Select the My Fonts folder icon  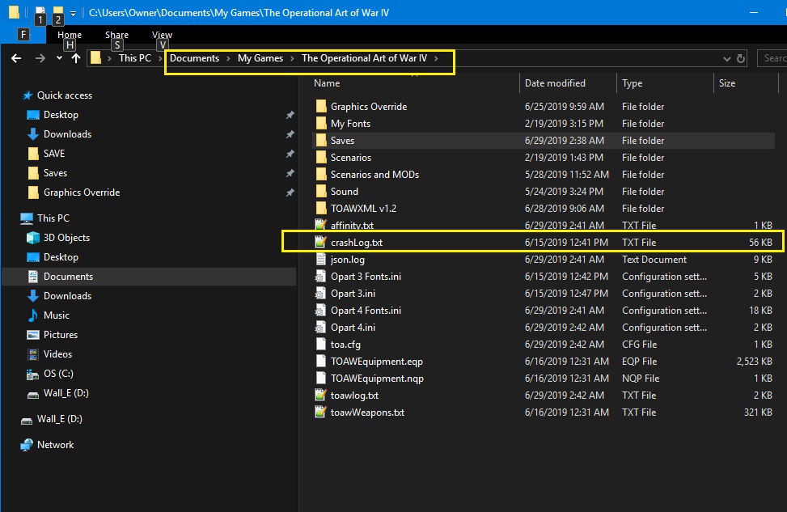(321, 124)
